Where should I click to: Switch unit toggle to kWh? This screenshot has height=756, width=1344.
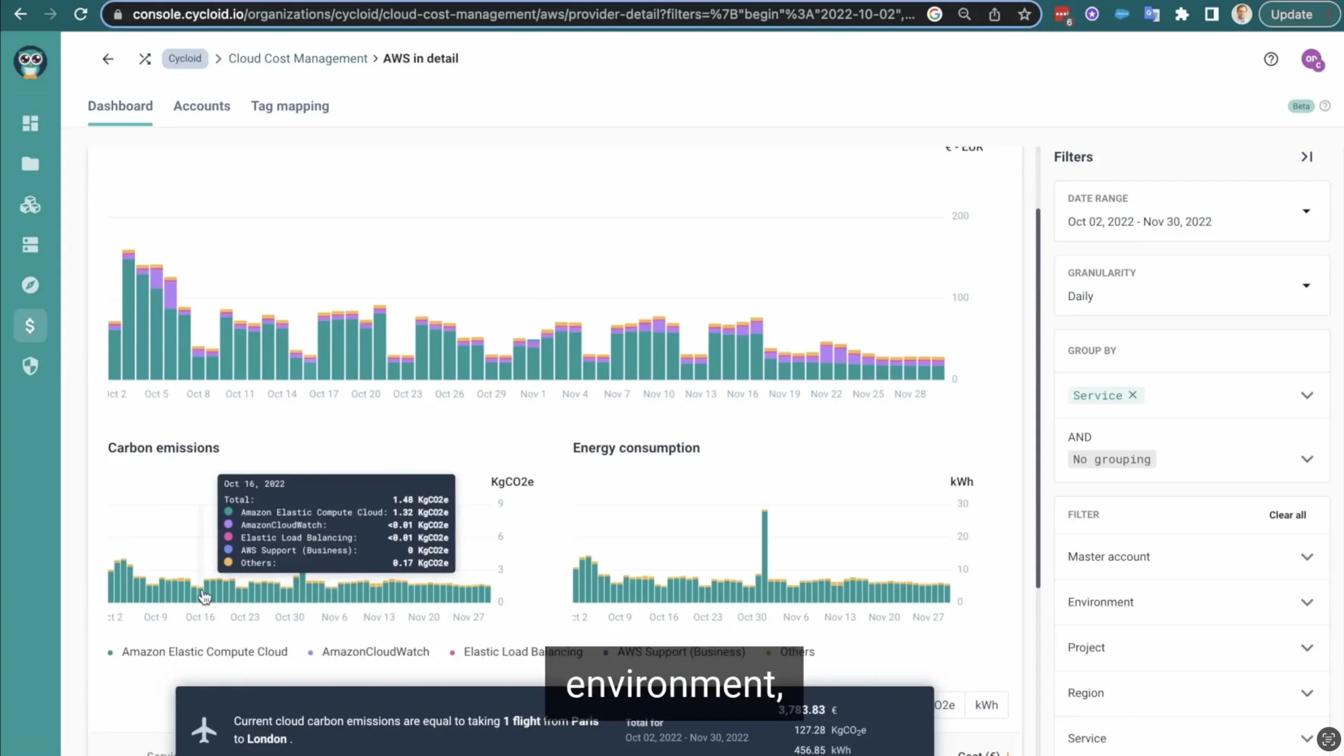click(986, 705)
